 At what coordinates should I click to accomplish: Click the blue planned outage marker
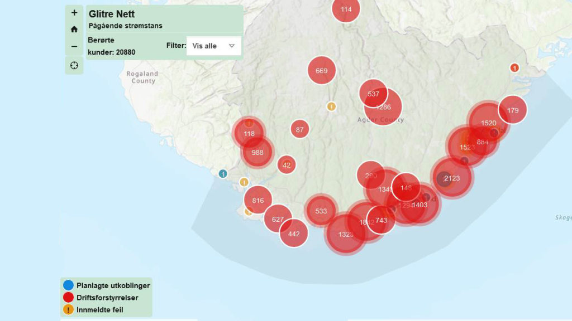(x=223, y=174)
